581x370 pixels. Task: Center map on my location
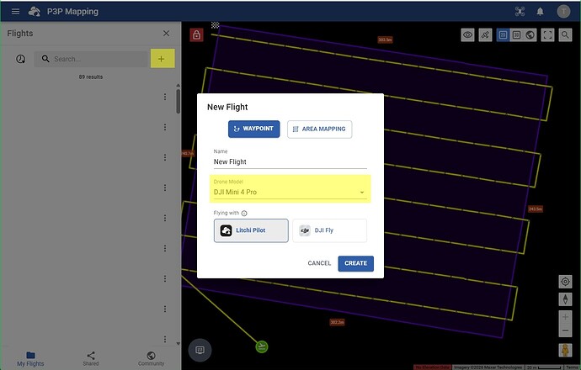click(x=565, y=282)
